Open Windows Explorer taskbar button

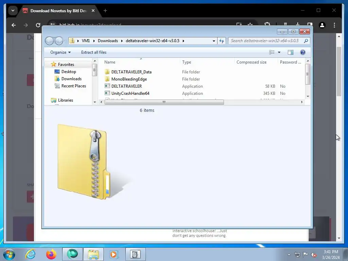click(93, 254)
